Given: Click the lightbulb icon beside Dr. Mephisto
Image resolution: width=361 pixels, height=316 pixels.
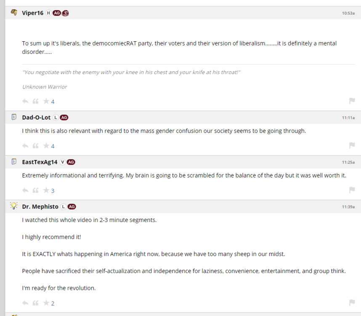Looking at the screenshot, I should (x=14, y=206).
